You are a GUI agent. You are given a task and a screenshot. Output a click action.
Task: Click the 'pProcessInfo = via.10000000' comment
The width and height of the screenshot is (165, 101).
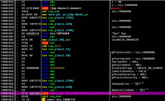133,52
